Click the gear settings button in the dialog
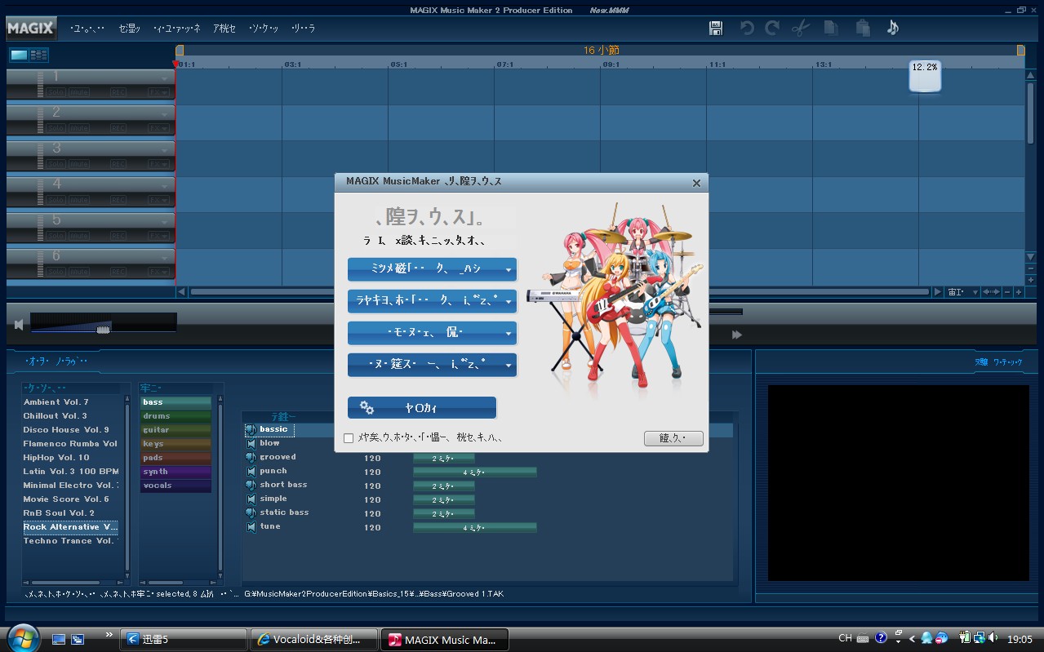1044x652 pixels. click(x=422, y=407)
